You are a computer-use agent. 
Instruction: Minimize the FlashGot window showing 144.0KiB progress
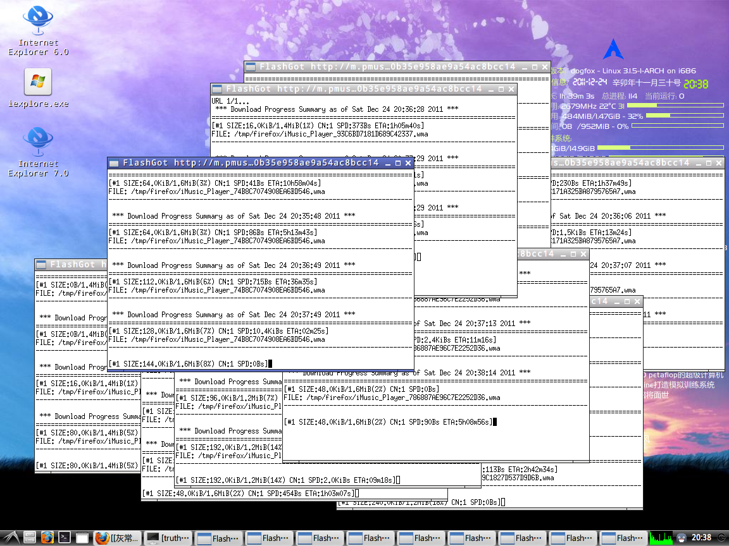pyautogui.click(x=388, y=164)
